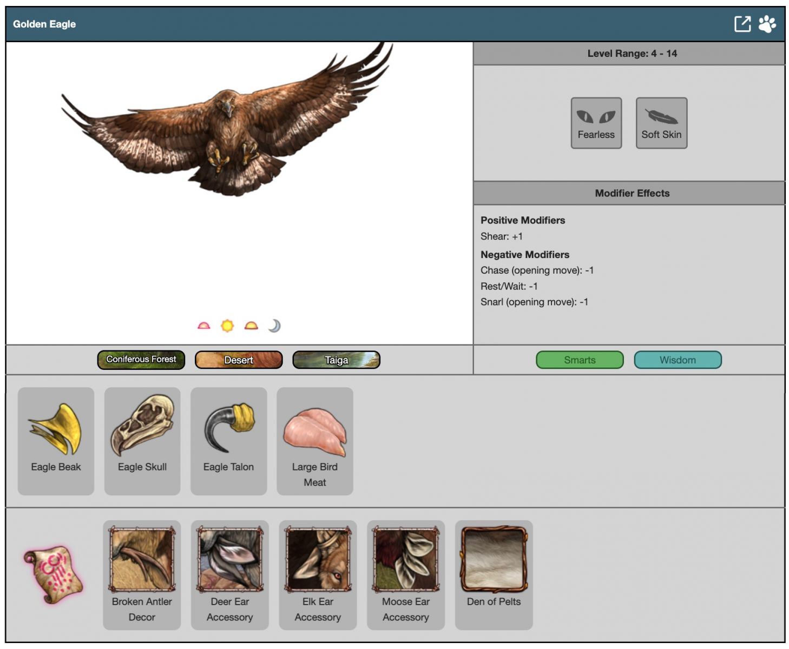Open the Desert biome tag
Image resolution: width=789 pixels, height=649 pixels.
click(239, 360)
